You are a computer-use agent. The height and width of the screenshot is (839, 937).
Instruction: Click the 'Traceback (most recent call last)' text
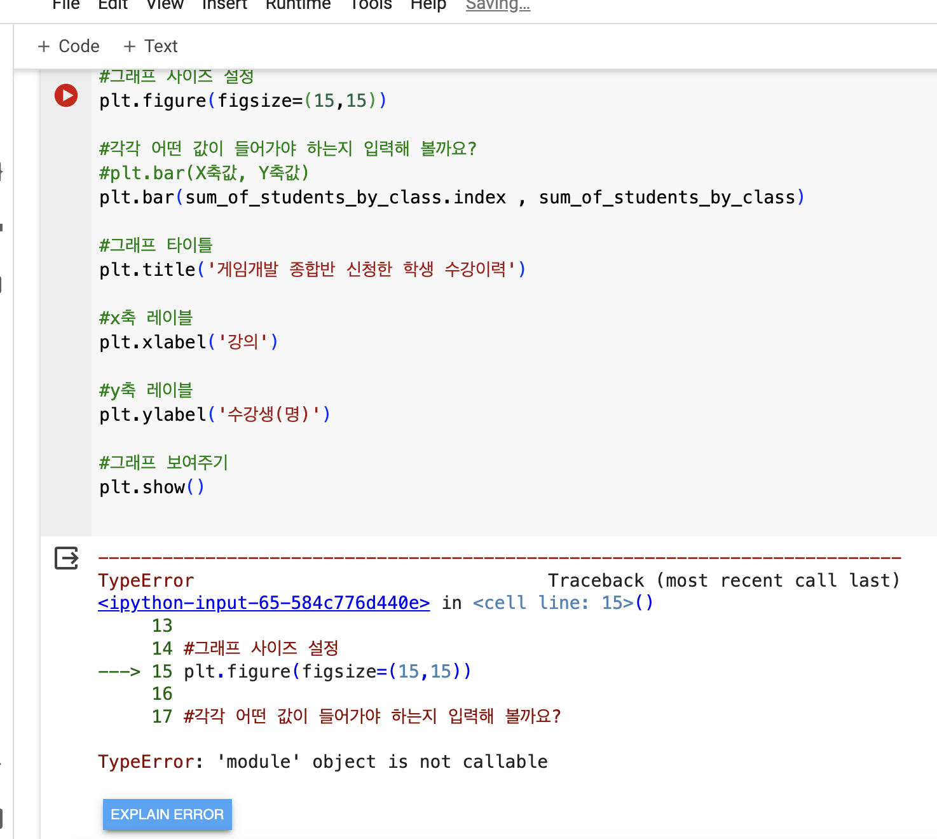tap(724, 580)
